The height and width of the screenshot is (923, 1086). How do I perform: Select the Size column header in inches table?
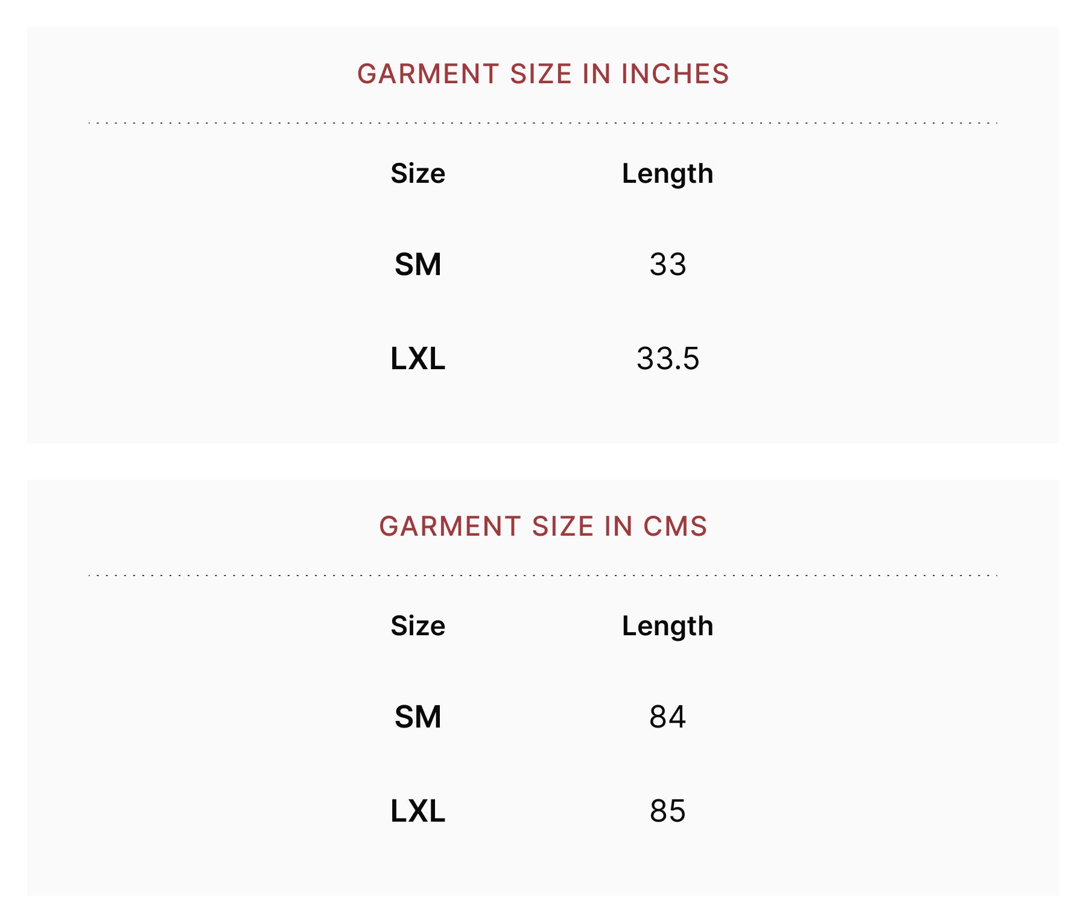click(418, 174)
